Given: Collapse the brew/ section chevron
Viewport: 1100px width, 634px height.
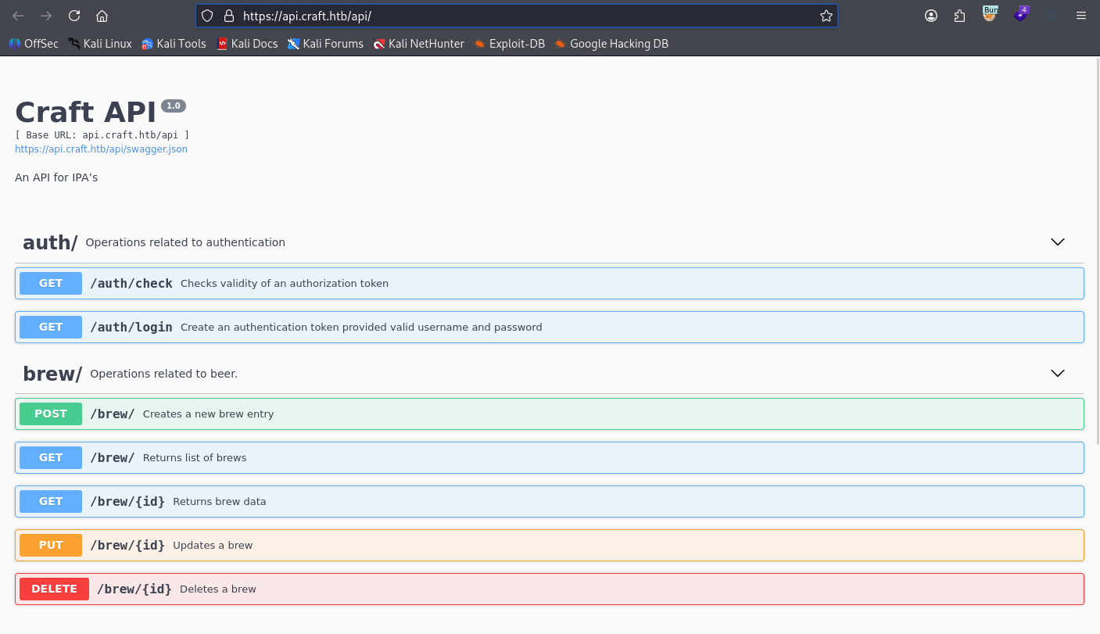Looking at the screenshot, I should click(1057, 374).
